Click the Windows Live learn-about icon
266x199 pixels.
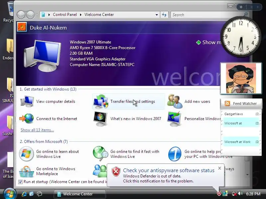[x=26, y=154]
